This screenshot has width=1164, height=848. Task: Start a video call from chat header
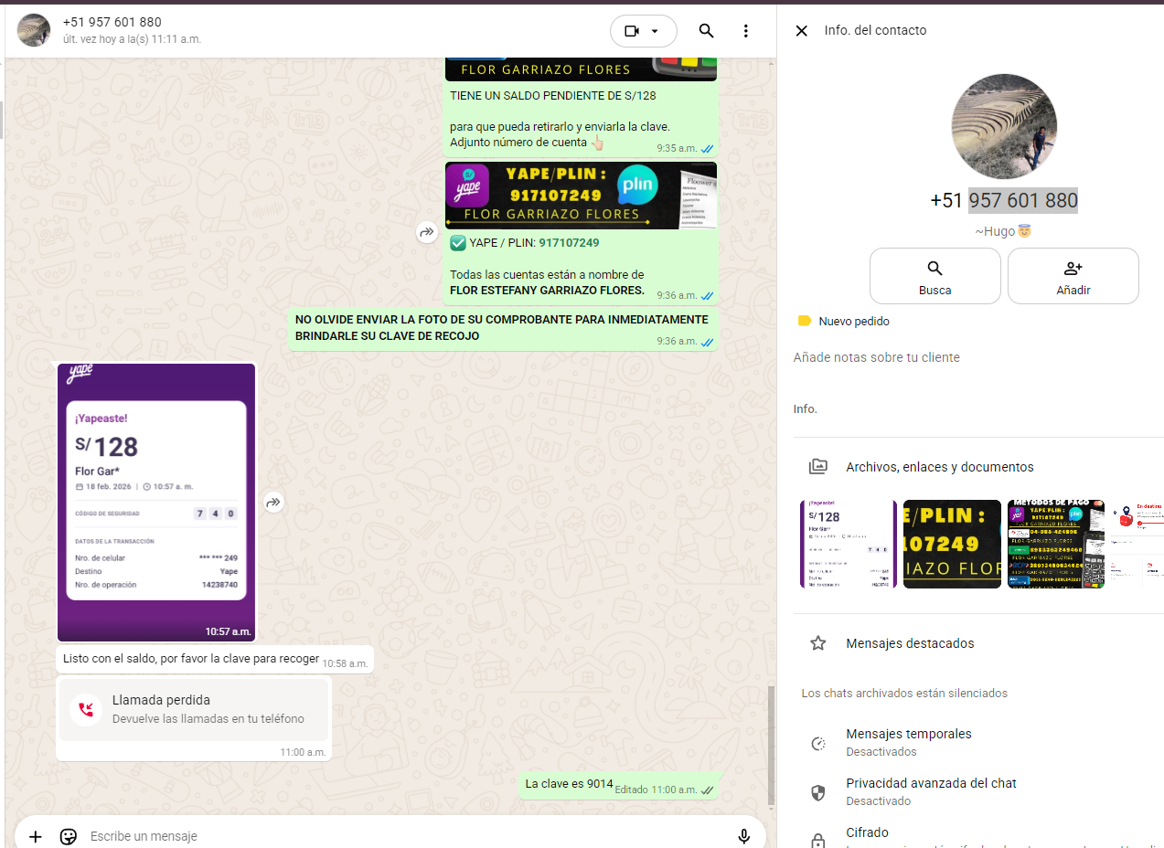click(x=631, y=31)
